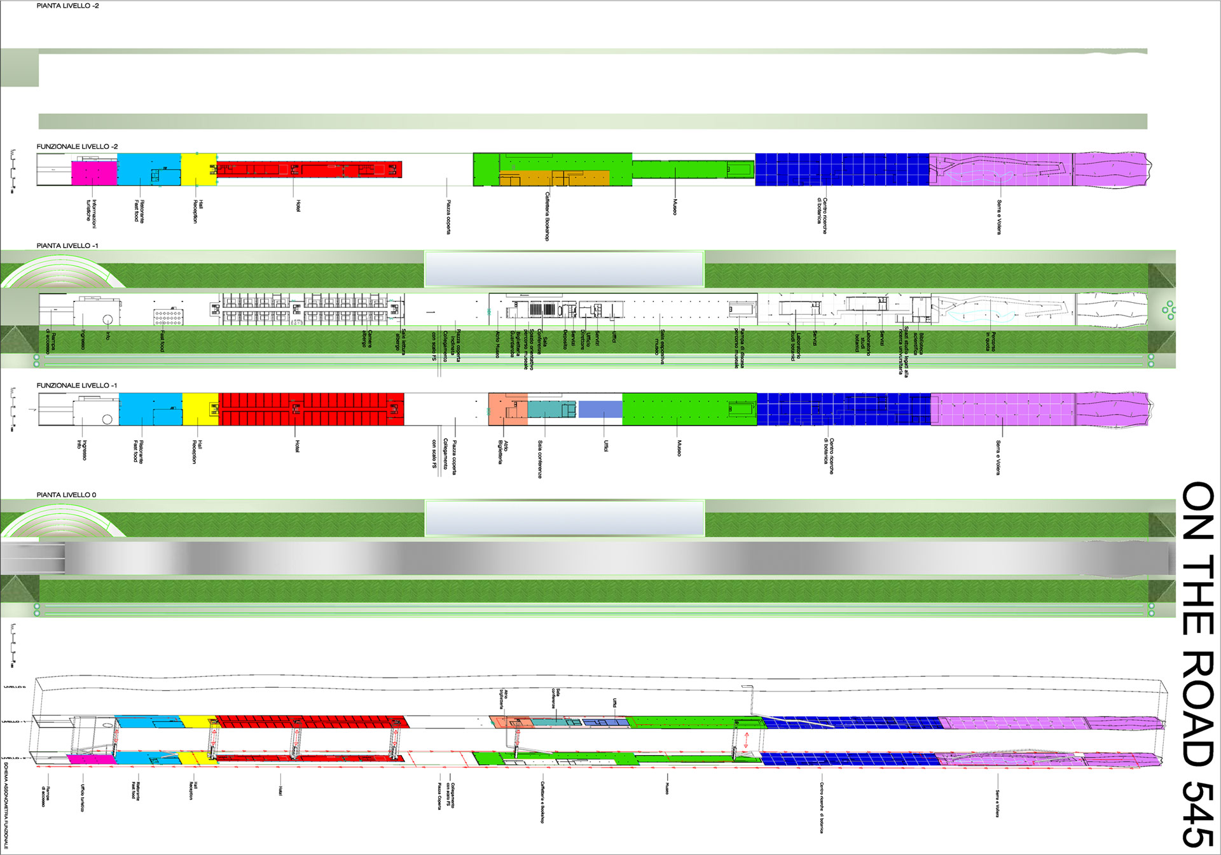Screen dimensions: 1221x855
Task: Click the heading PIANTA LIVELLO -2
Action: coord(67,6)
